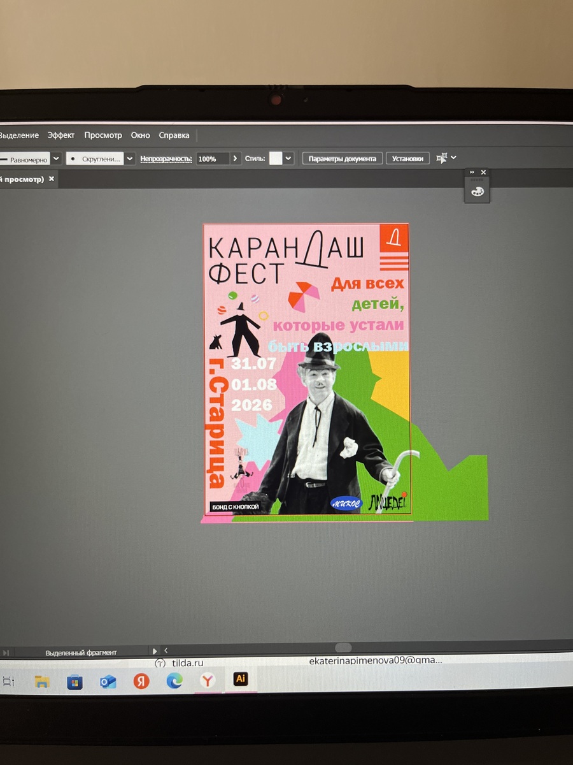This screenshot has width=573, height=765.
Task: Activate Adobe Illustrator taskbar icon
Action: [x=241, y=680]
